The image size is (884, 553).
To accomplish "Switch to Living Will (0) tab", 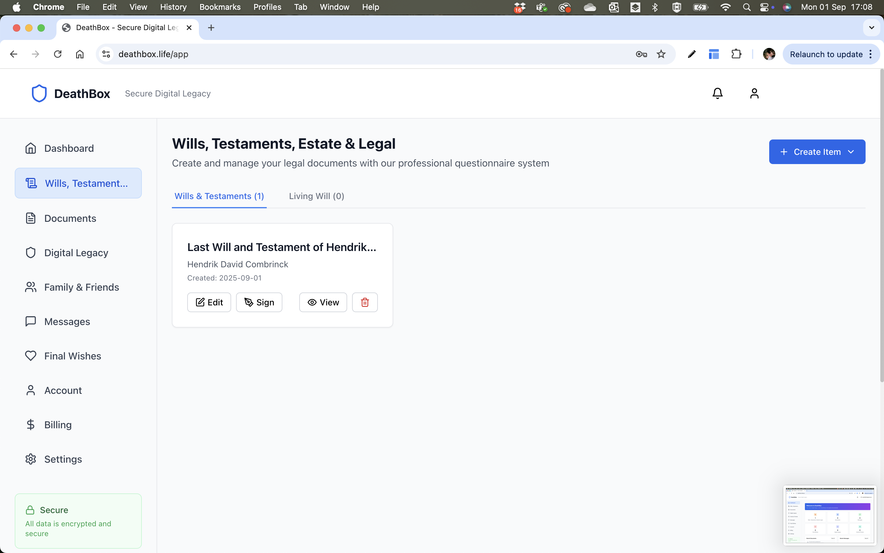I will [x=316, y=196].
